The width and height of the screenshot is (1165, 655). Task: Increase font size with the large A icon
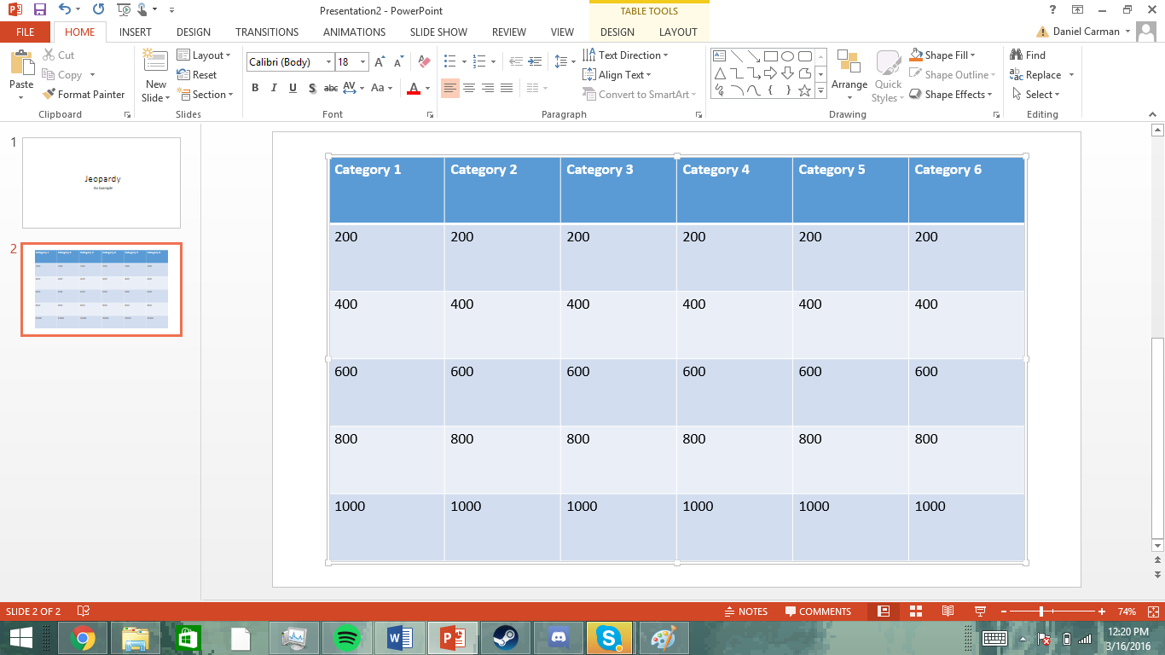pos(380,62)
